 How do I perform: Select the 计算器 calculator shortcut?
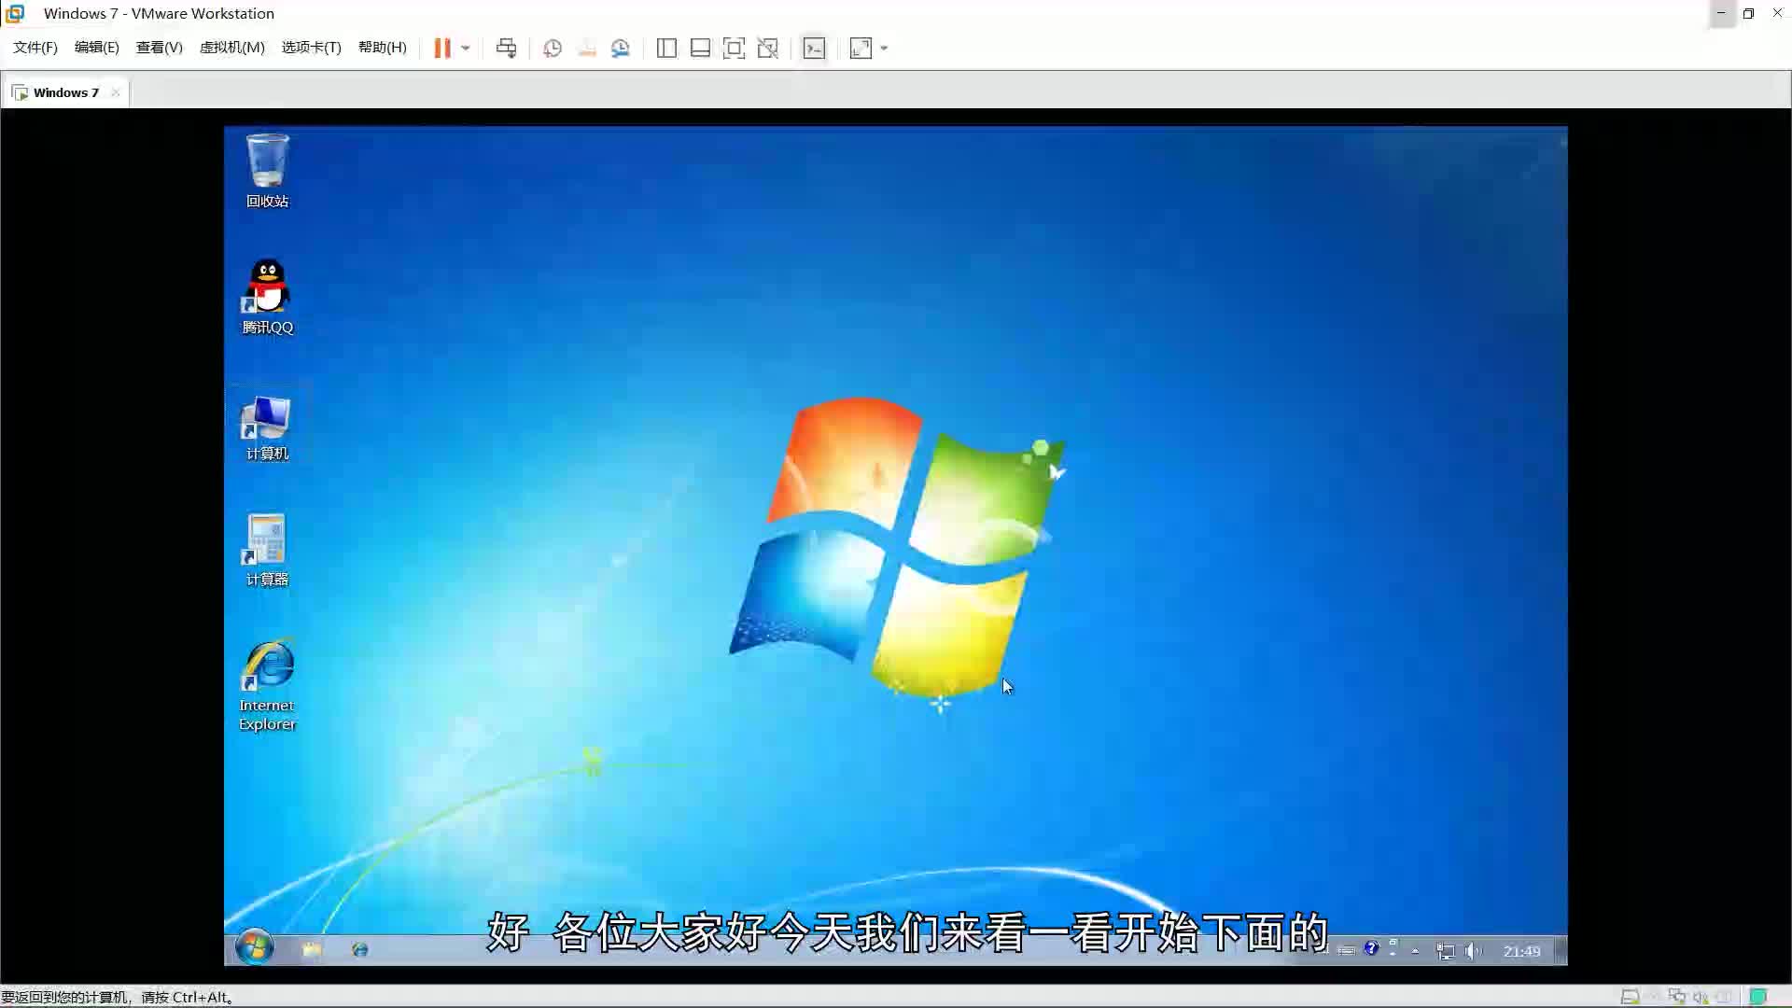pos(268,551)
